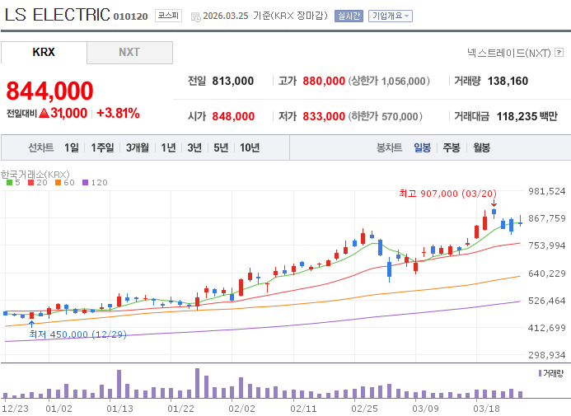The height and width of the screenshot is (416, 571).
Task: Click the 저가 value 833,000
Action: click(324, 116)
